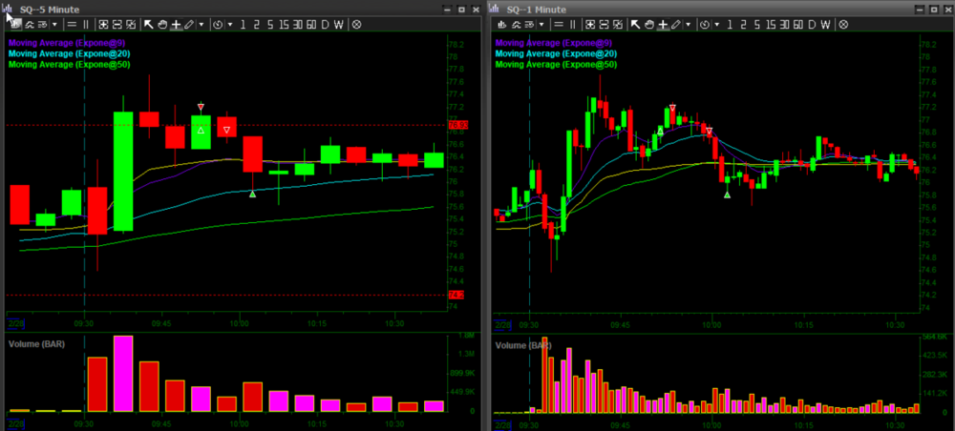Select the hand pan tool in SQ--1 Minute chart
The height and width of the screenshot is (431, 955).
tap(648, 24)
